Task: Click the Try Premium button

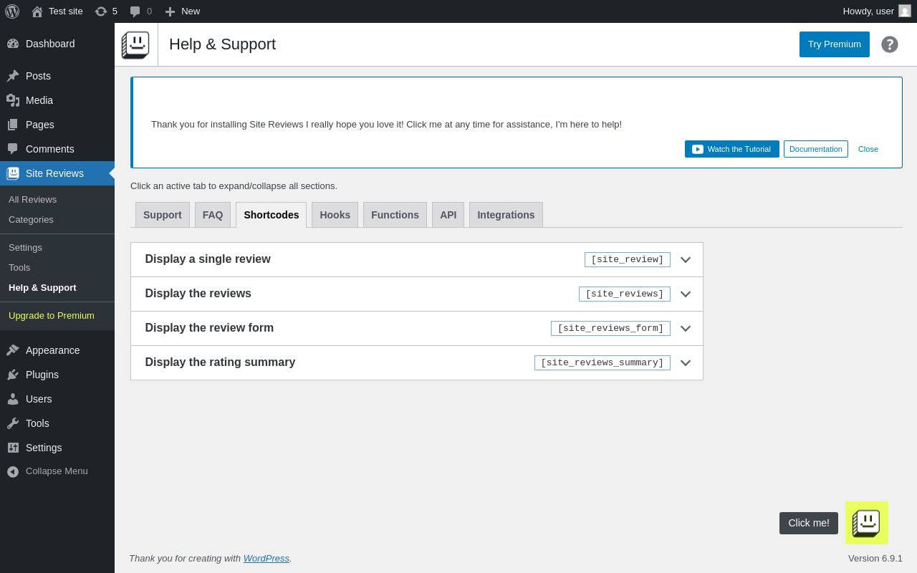Action: (x=834, y=44)
